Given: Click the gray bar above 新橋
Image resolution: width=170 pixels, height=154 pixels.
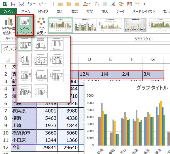Looking at the screenshot, I should pos(102,124).
